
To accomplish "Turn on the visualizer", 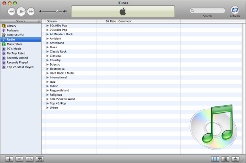I will (225, 159).
